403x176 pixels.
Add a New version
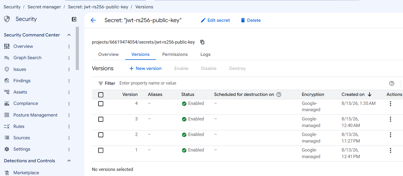coord(145,68)
